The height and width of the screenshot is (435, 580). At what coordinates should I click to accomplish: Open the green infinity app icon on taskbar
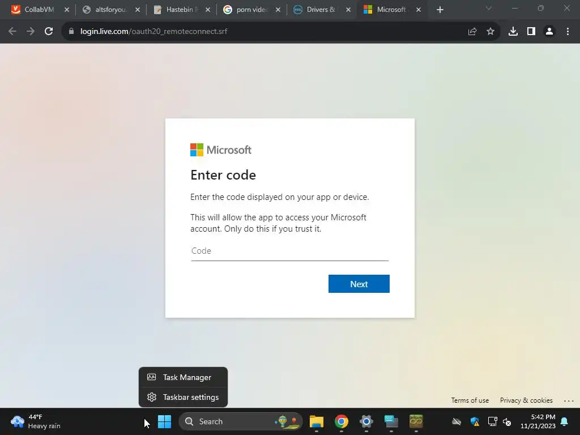(x=416, y=421)
